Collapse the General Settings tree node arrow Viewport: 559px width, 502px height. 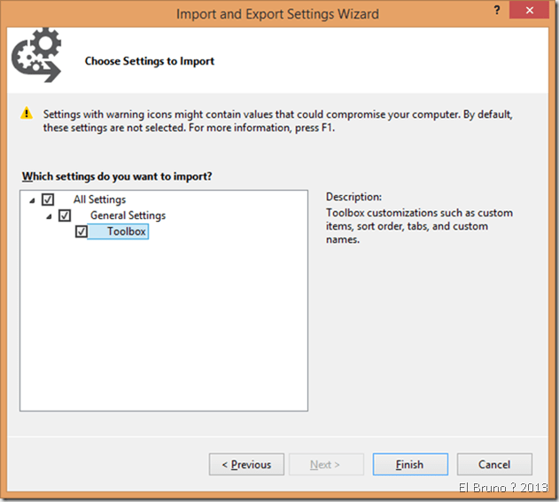click(x=49, y=216)
